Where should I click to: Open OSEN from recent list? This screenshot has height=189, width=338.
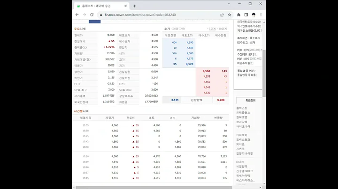tap(240, 162)
